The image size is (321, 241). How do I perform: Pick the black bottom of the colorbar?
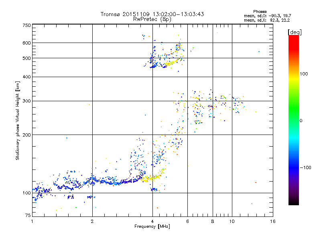pos(294,202)
